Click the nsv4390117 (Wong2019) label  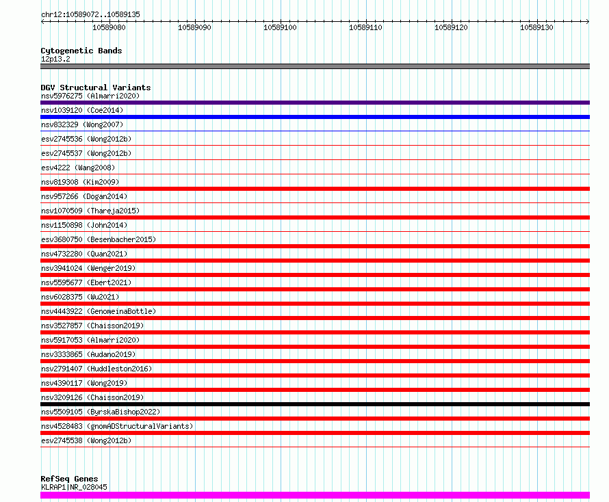tap(84, 383)
